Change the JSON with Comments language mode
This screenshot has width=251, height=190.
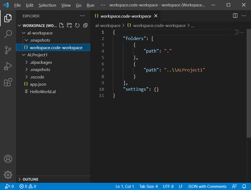click(207, 186)
